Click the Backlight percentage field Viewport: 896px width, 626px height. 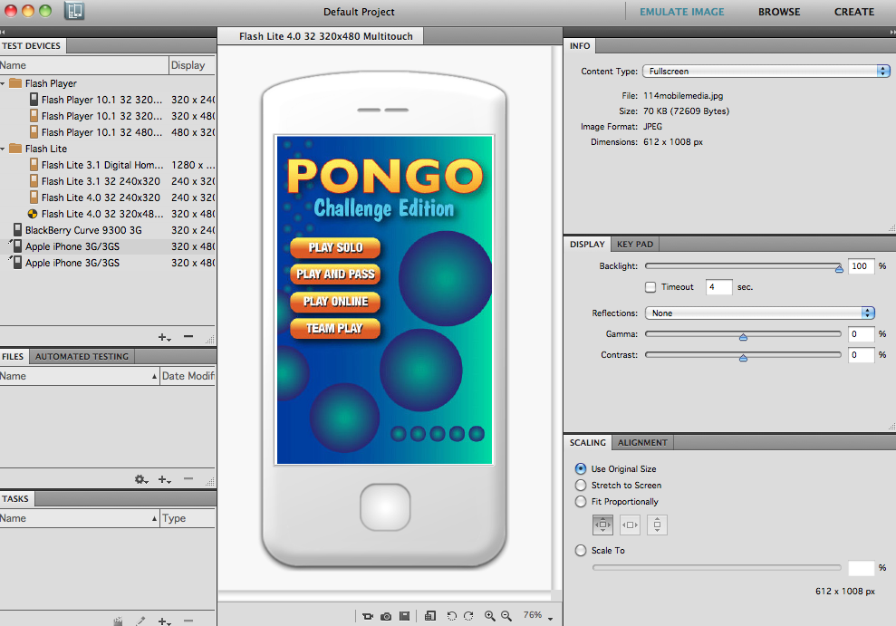[x=862, y=266]
